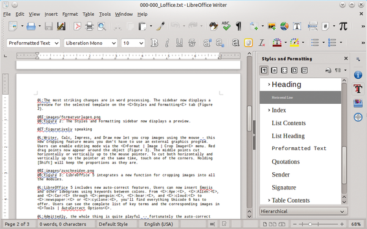Expand the Index style group
The image size is (367, 229).
tap(269, 110)
